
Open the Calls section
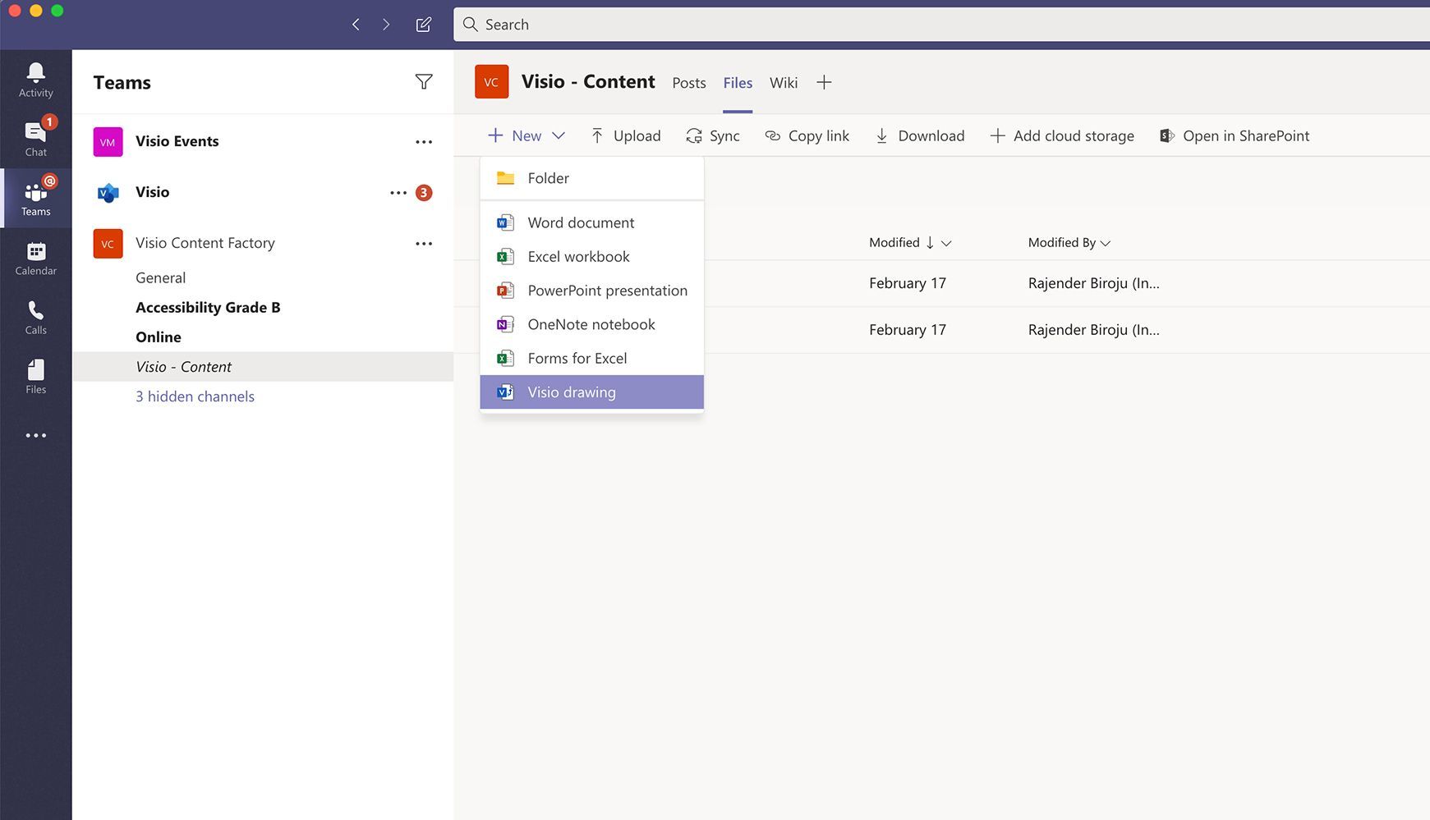(35, 318)
